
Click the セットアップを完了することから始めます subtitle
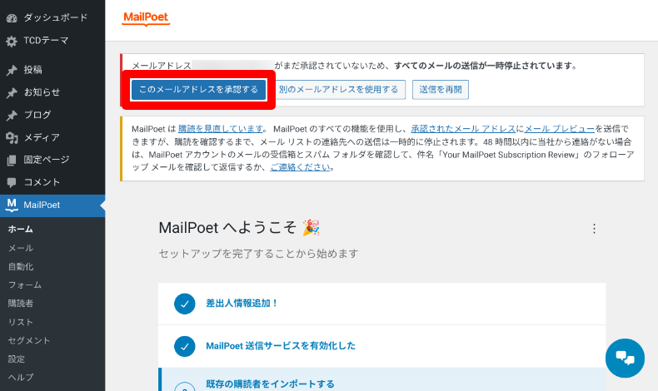click(258, 254)
